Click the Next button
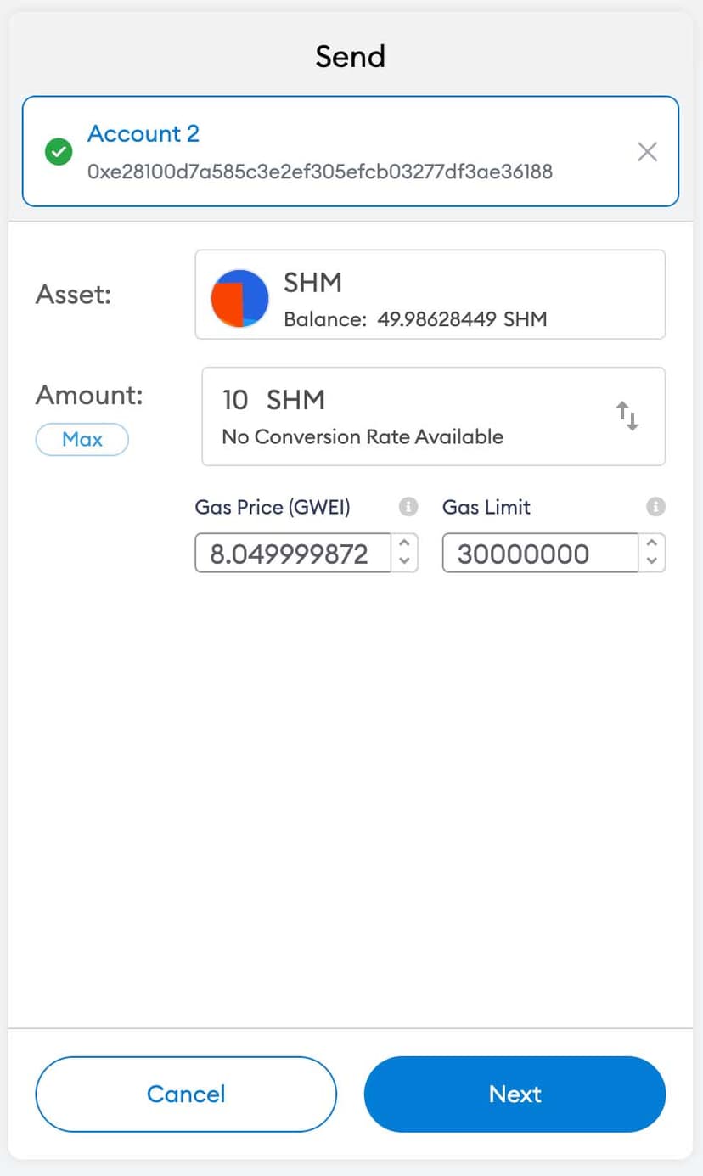 515,1094
